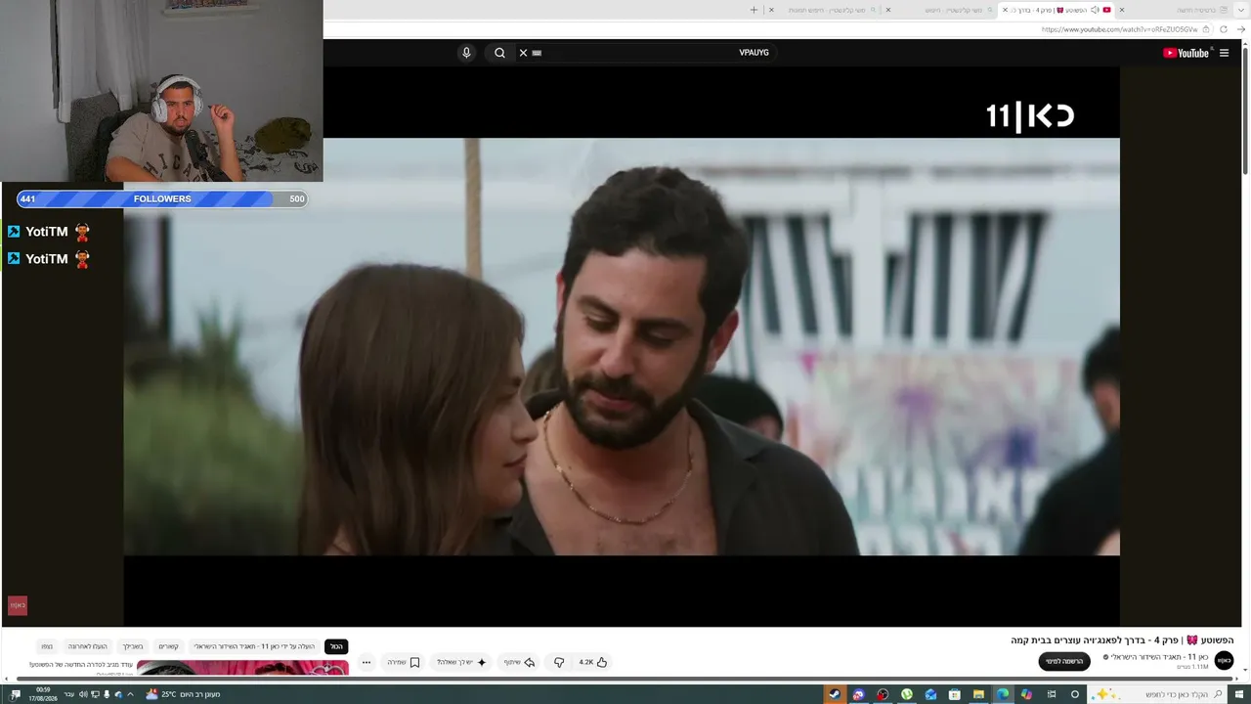Click the video player to pause playback

pyautogui.click(x=622, y=347)
